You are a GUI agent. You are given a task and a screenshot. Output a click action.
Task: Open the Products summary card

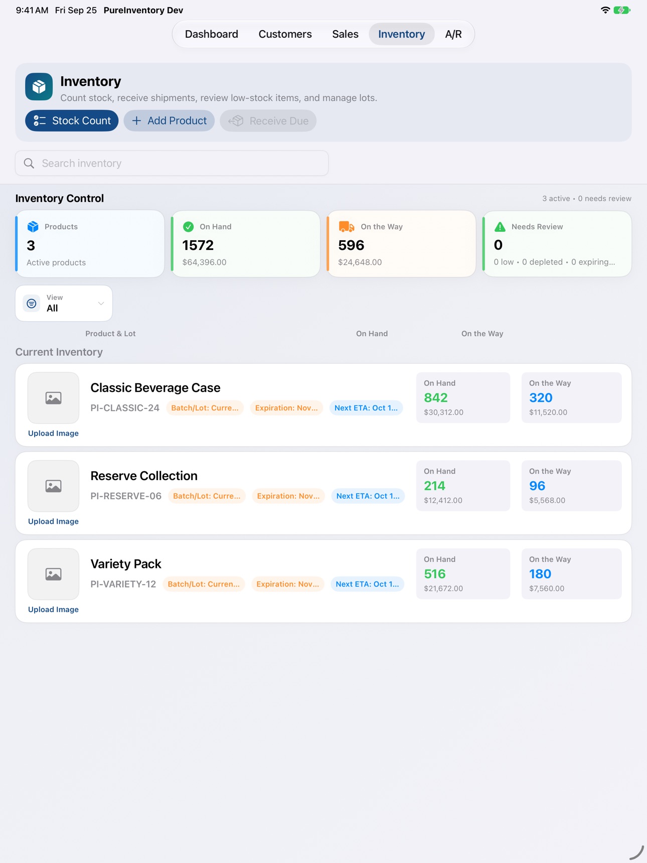(90, 244)
